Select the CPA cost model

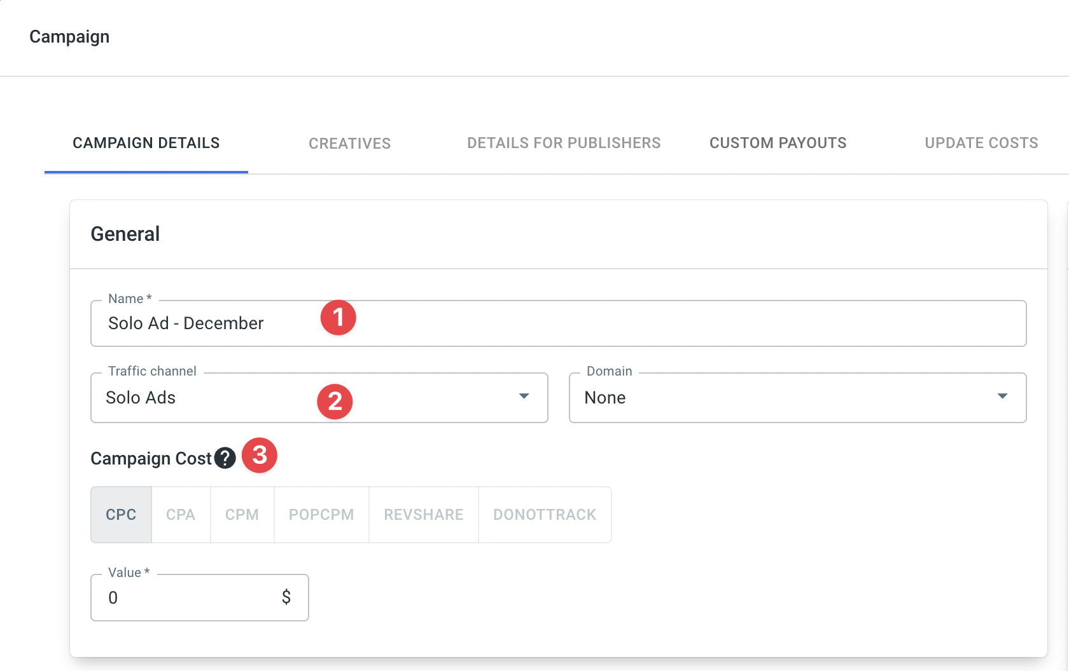coord(181,515)
